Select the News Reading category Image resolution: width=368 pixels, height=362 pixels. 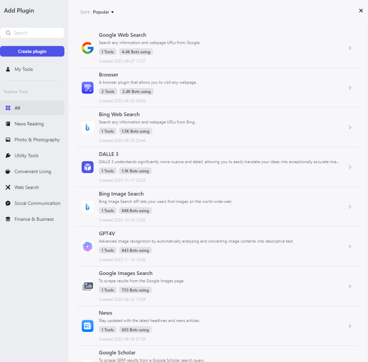point(29,124)
